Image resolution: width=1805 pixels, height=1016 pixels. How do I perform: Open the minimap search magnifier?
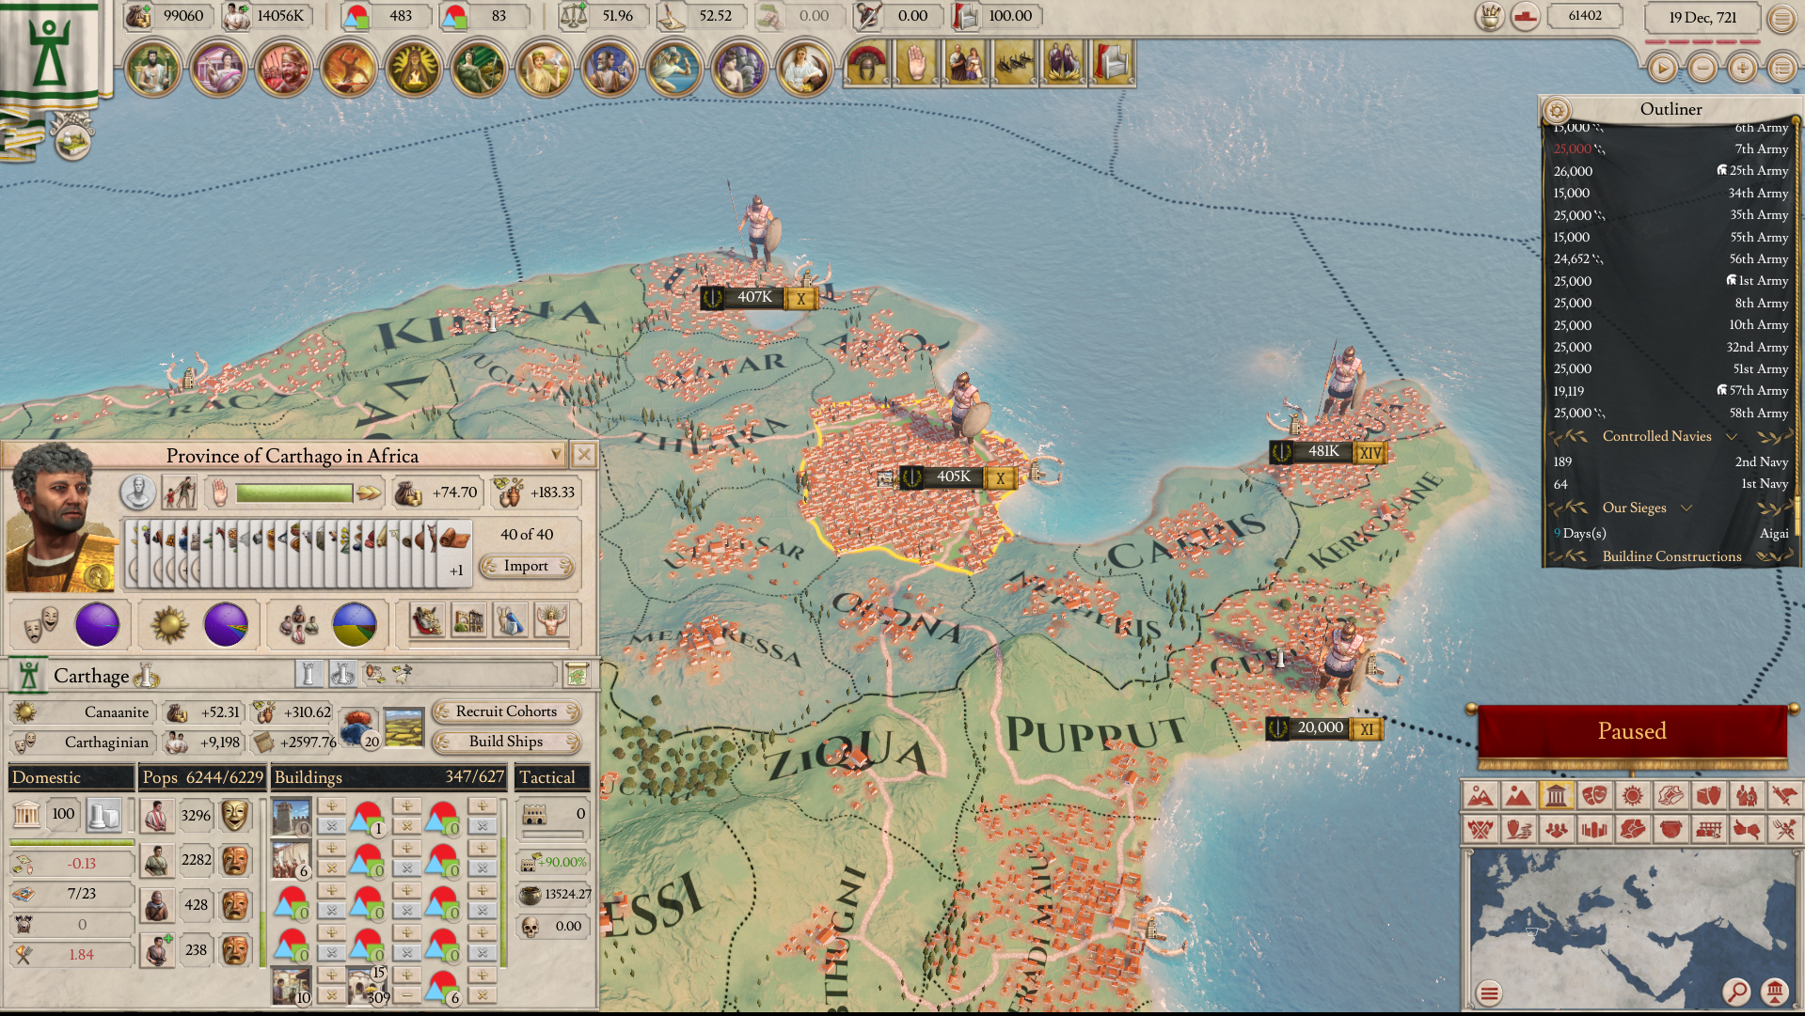1736,991
